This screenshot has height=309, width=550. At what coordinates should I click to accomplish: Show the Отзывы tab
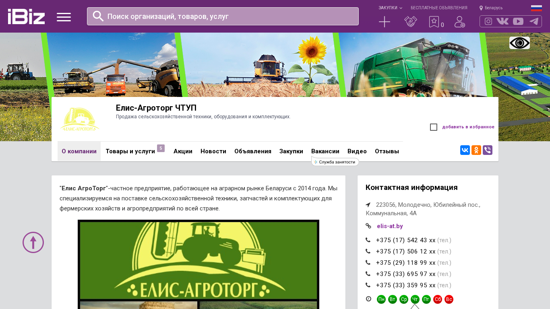(387, 151)
